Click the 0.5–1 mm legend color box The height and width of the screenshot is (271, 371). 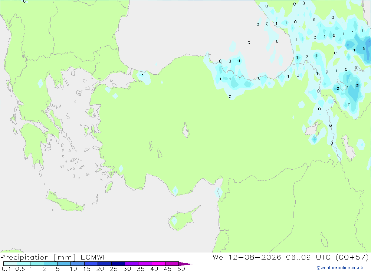pos(24,264)
